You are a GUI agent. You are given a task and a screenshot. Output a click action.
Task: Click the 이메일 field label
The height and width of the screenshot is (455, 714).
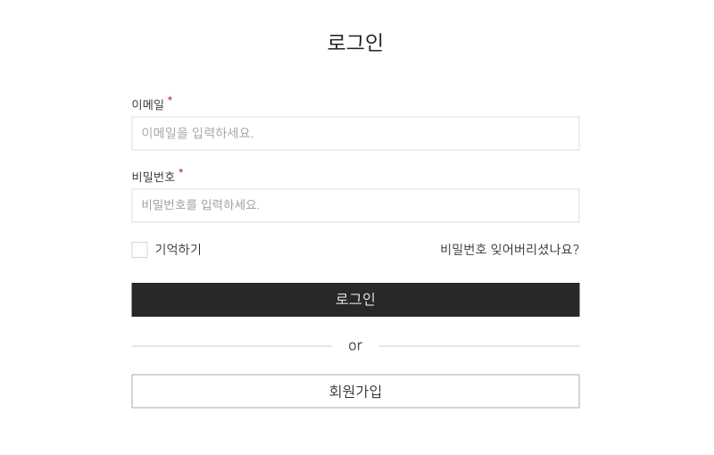pyautogui.click(x=148, y=104)
